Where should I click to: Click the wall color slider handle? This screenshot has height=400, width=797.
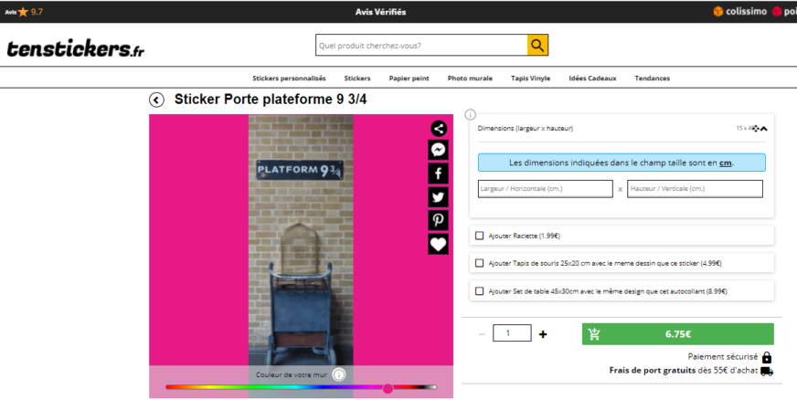(x=388, y=388)
